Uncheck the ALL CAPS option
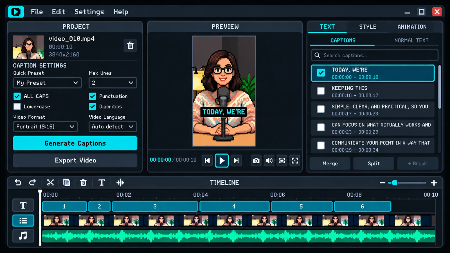Image resolution: width=450 pixels, height=253 pixels. (17, 96)
